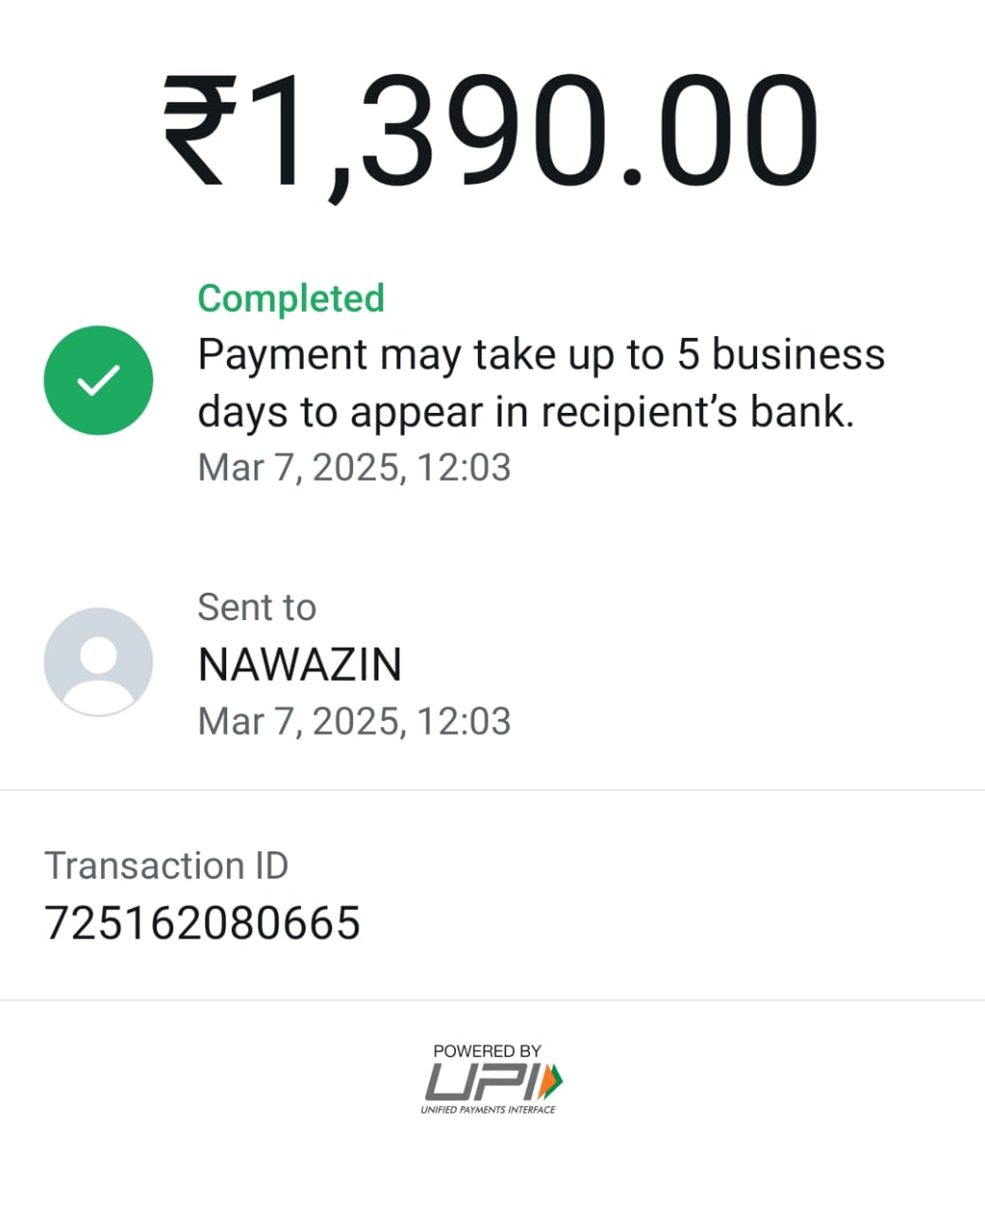The height and width of the screenshot is (1212, 985).
Task: Click the divider line below the transaction number
Action: click(x=492, y=999)
